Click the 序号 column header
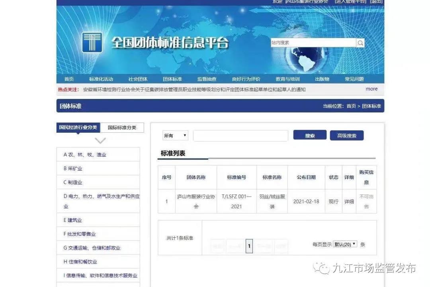 [x=166, y=177]
